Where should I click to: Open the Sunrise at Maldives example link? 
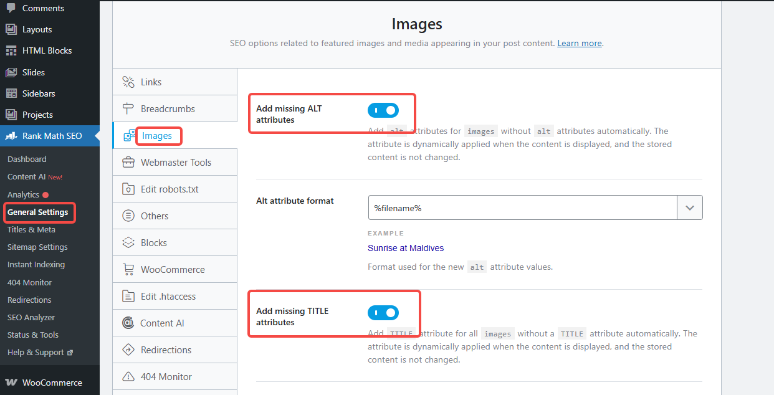(406, 247)
